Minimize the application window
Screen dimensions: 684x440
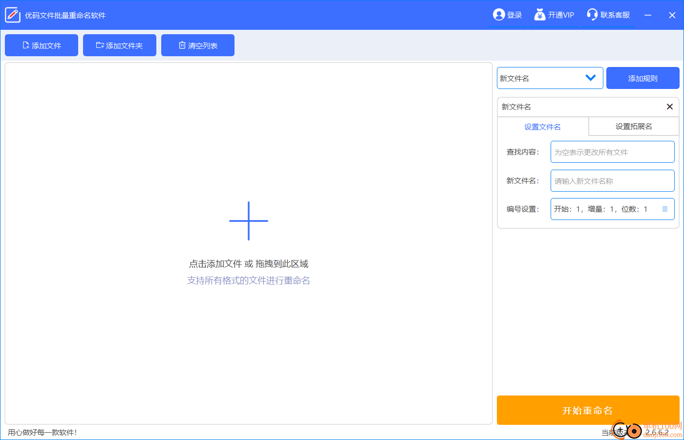coord(648,15)
